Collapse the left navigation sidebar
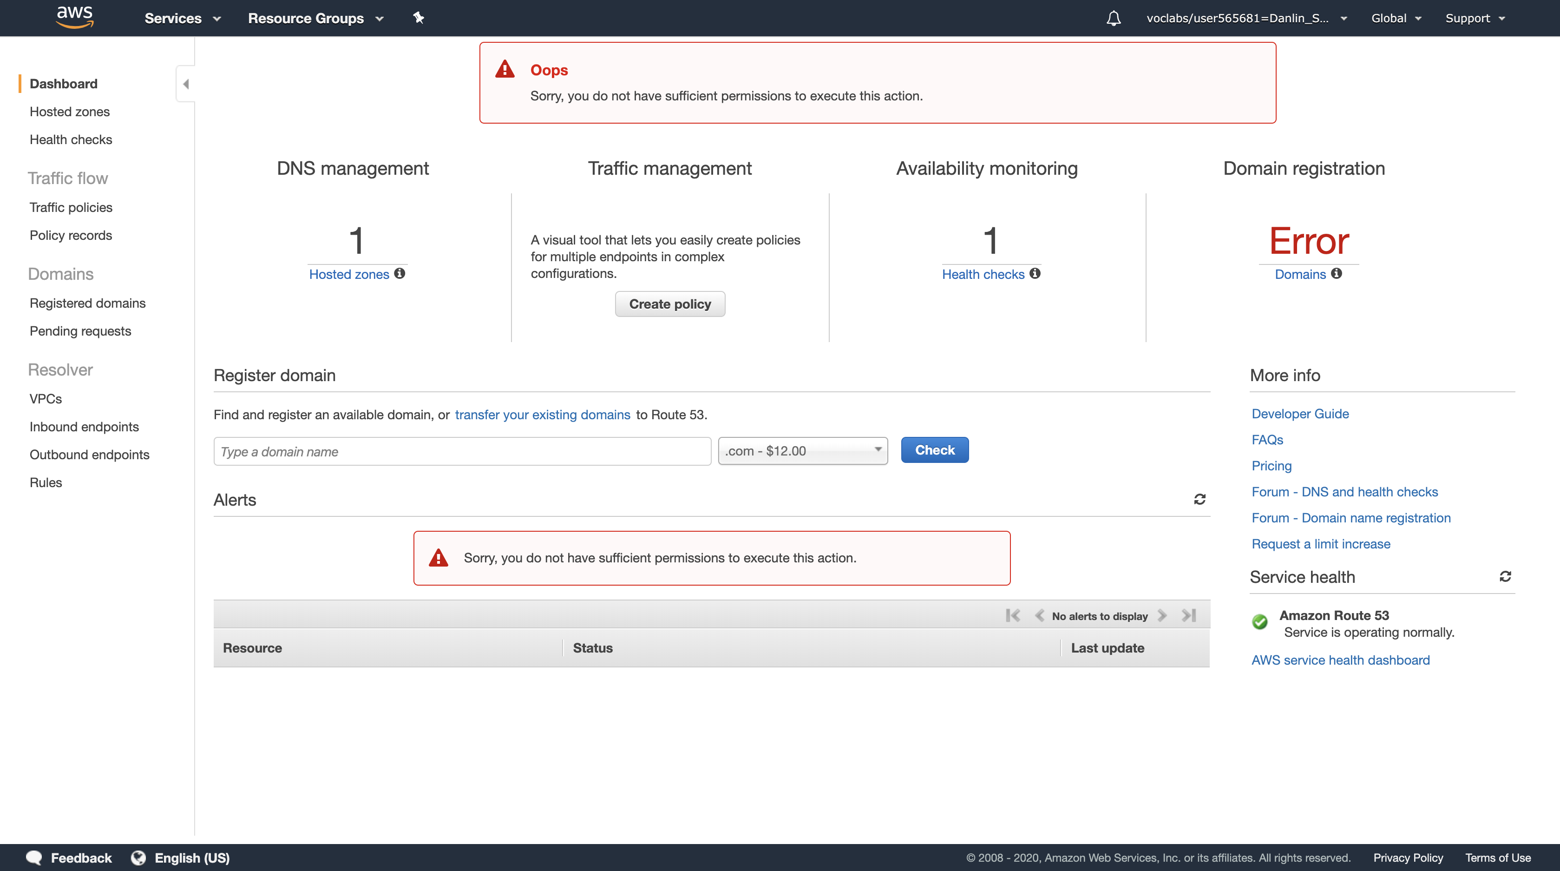Image resolution: width=1560 pixels, height=871 pixels. tap(186, 84)
